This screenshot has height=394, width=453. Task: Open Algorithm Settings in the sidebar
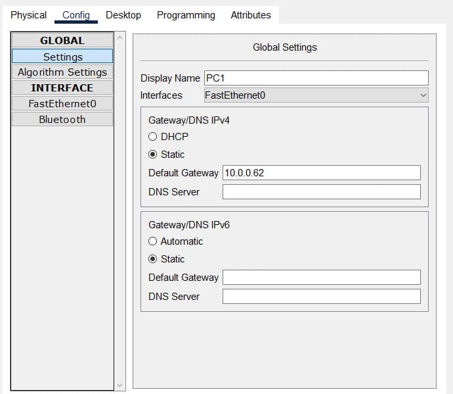click(x=62, y=72)
